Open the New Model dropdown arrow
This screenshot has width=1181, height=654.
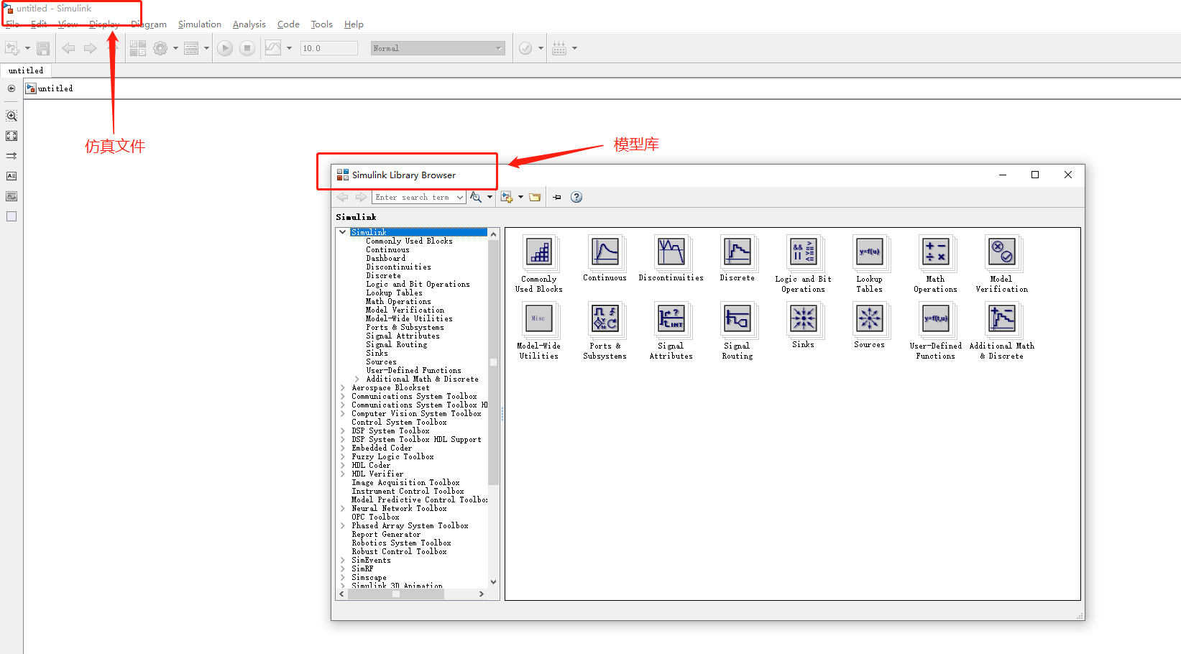click(27, 48)
